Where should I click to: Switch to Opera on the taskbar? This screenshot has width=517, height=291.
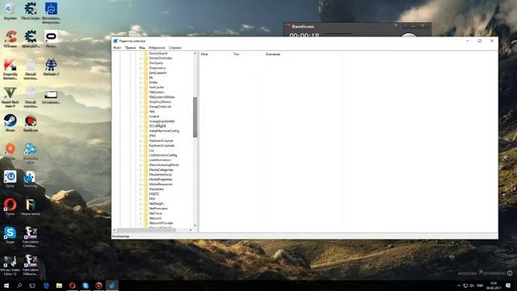click(72, 285)
